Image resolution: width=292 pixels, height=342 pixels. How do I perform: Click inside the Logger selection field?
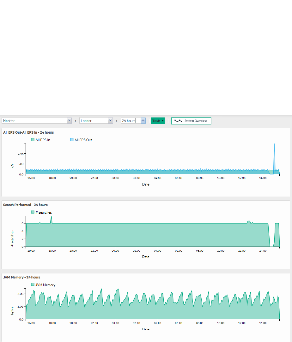pos(94,121)
